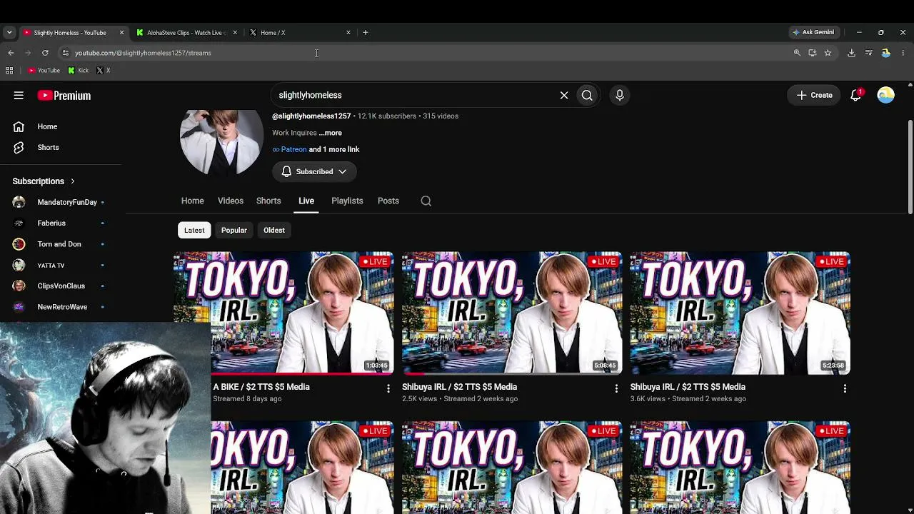
Task: Open the notifications bell
Action: click(x=855, y=95)
